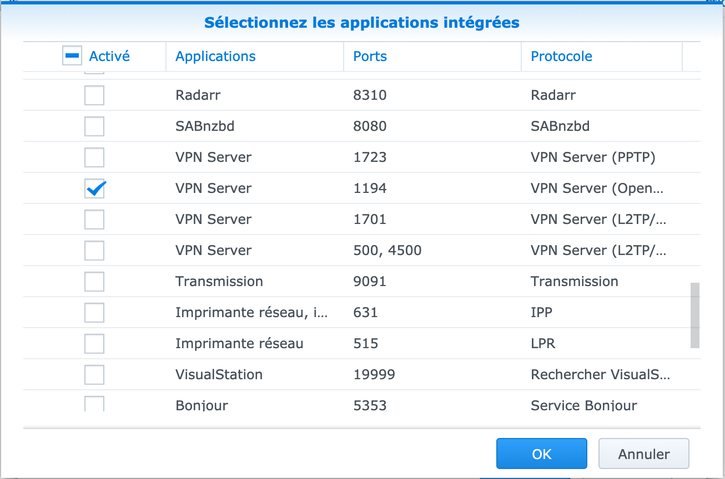Image resolution: width=725 pixels, height=479 pixels.
Task: Cancel with the Annuler button
Action: click(643, 453)
